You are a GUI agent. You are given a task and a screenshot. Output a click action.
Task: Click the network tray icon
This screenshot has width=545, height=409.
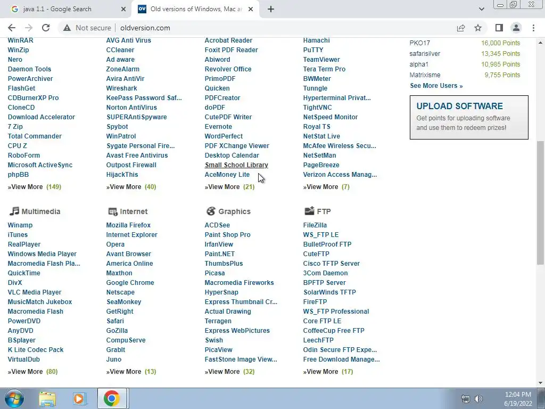click(x=465, y=399)
